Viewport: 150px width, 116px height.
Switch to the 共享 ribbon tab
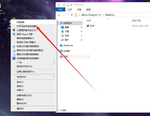tap(79, 10)
